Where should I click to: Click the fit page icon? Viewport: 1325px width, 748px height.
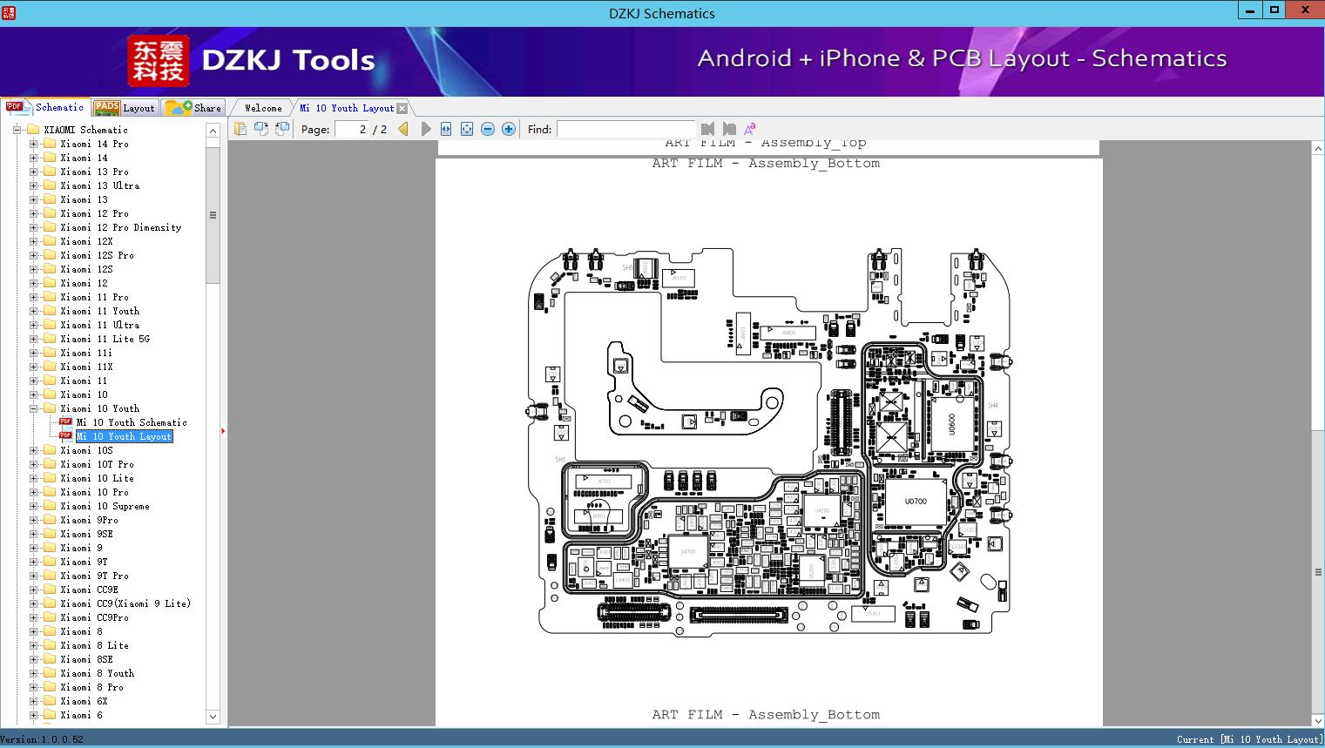pos(467,129)
